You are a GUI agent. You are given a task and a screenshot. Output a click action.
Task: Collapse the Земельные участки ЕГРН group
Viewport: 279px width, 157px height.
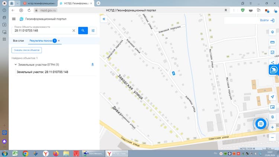16,65
